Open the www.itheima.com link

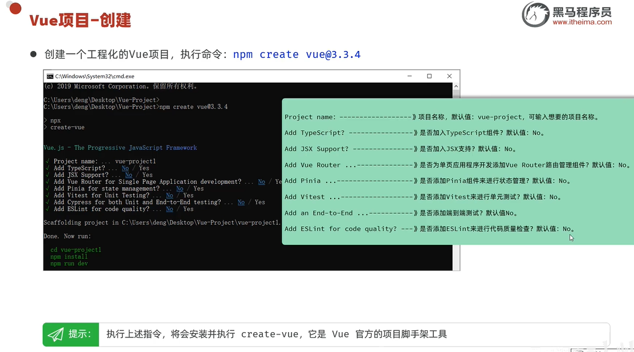pos(582,22)
